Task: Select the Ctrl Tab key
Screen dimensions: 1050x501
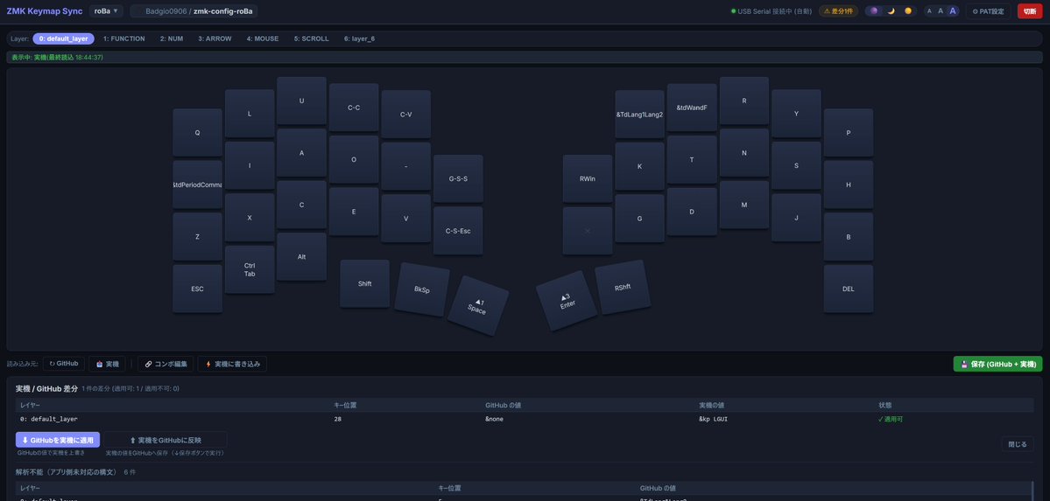Action: (250, 269)
